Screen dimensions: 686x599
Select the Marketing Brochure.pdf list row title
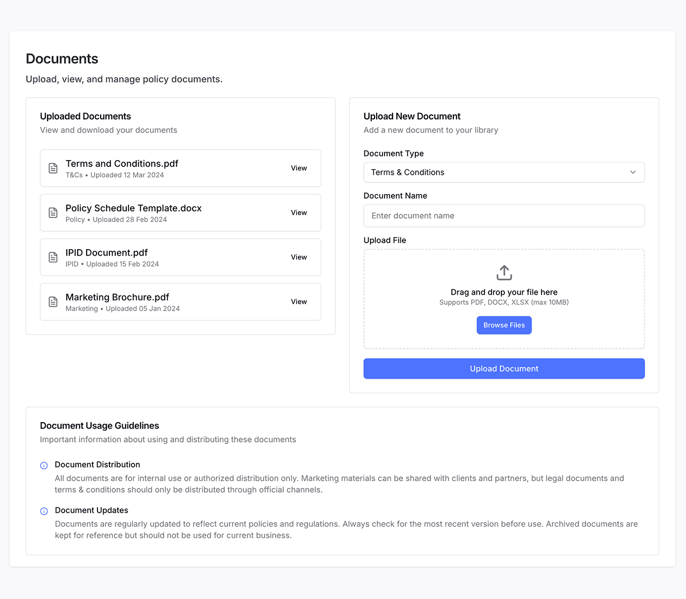[x=117, y=297]
